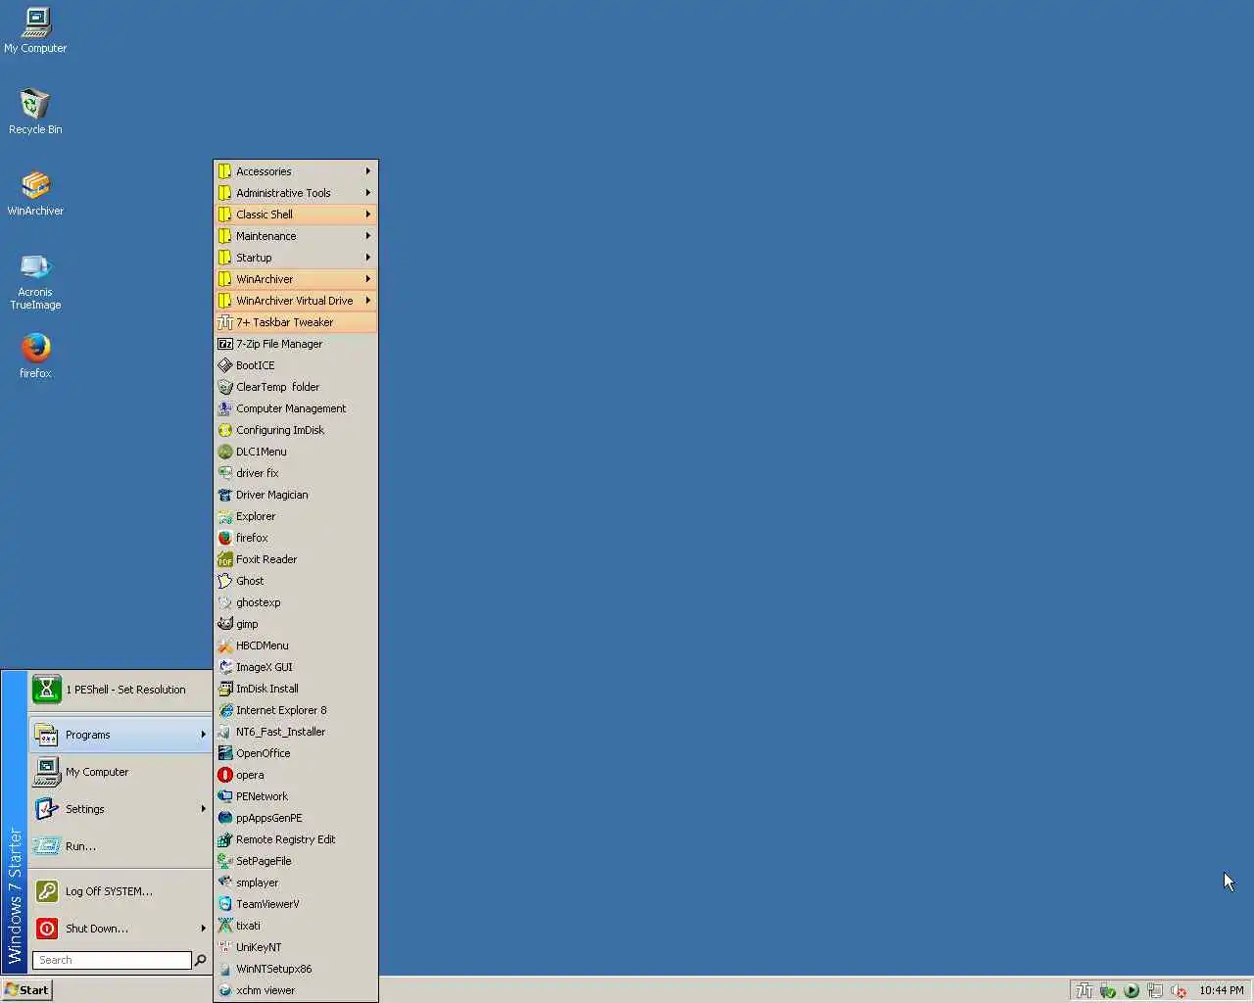Screen dimensions: 1254x1003
Task: Open Remote Registry Edit
Action: 296,839
